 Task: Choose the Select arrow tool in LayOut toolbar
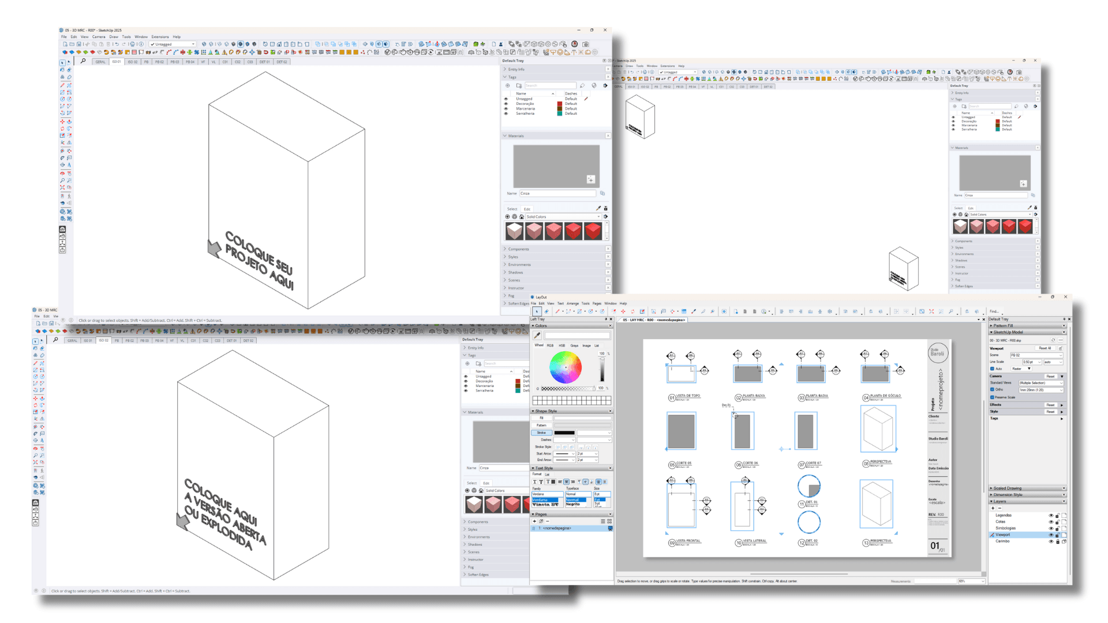(x=537, y=311)
